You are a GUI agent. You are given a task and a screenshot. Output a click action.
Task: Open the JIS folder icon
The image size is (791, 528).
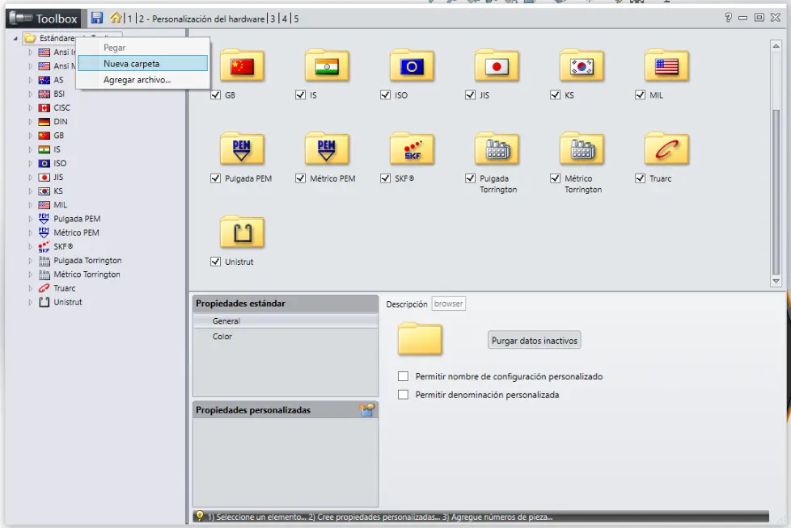pyautogui.click(x=497, y=66)
